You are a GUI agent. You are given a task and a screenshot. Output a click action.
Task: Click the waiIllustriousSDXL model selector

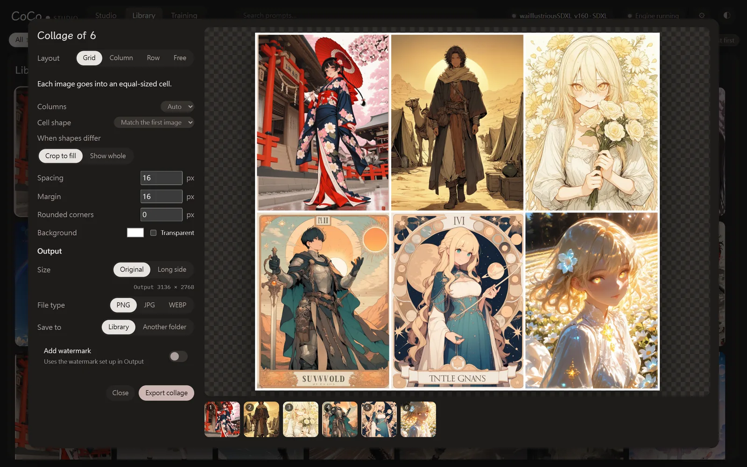coord(559,16)
